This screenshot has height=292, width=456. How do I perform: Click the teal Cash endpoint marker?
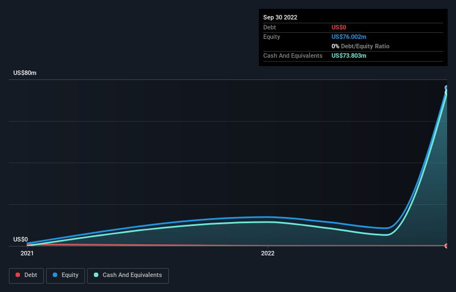[447, 92]
